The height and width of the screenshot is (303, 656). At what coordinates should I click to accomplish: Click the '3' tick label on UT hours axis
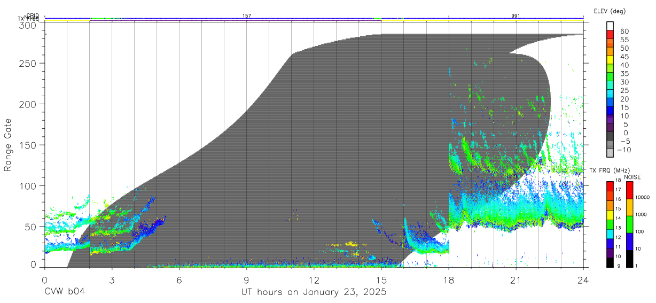[x=112, y=280]
